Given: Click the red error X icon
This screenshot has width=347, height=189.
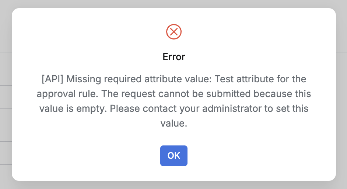Looking at the screenshot, I should [x=174, y=32].
